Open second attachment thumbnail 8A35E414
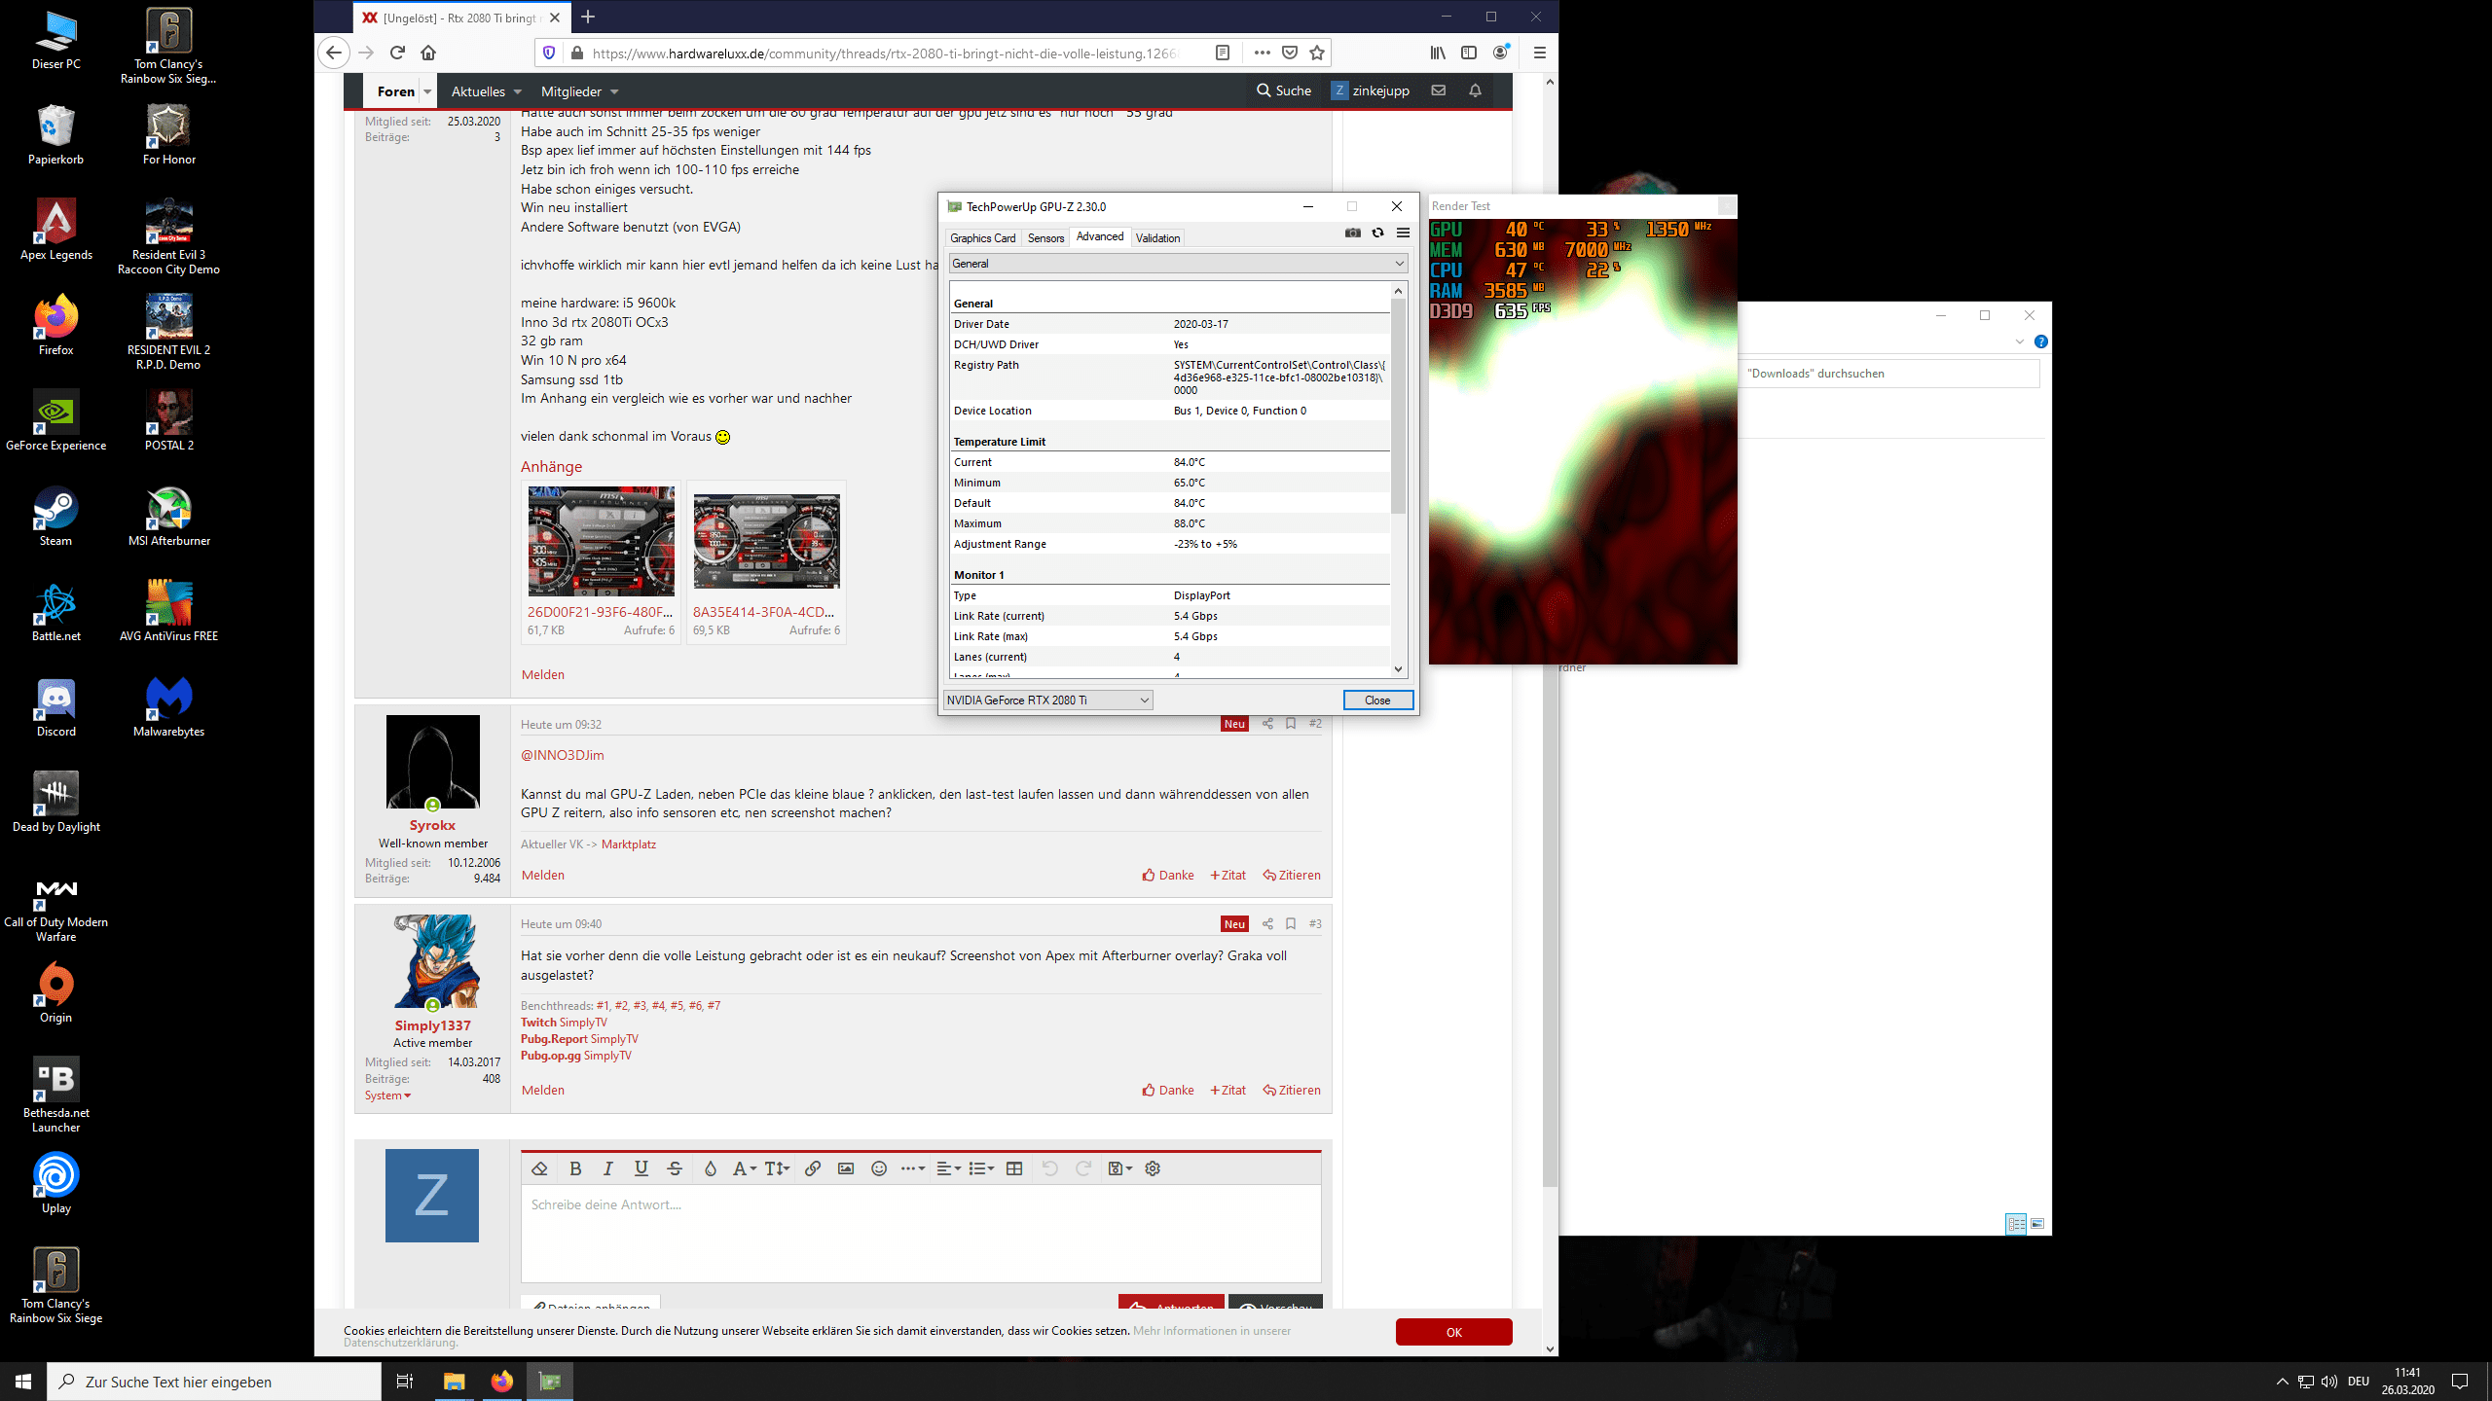2492x1401 pixels. [x=766, y=541]
